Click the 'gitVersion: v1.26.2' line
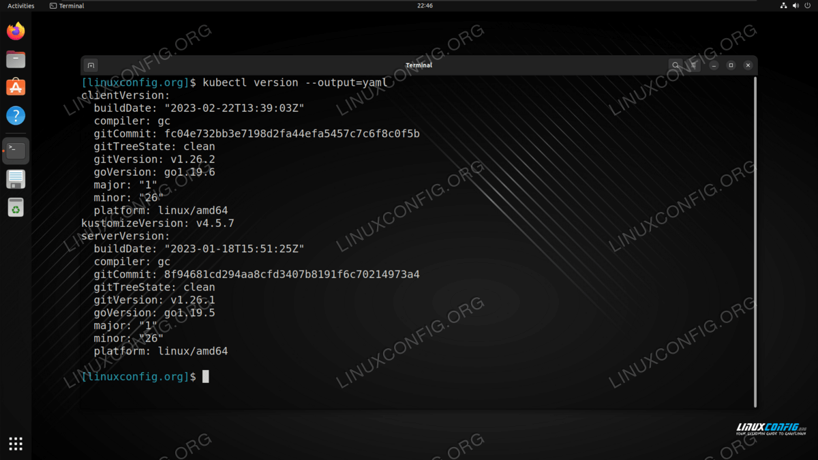Image resolution: width=818 pixels, height=460 pixels. 155,159
